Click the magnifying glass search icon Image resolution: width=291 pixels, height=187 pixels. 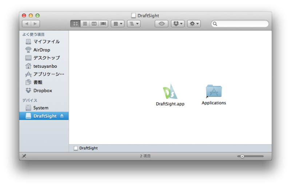tap(215, 24)
